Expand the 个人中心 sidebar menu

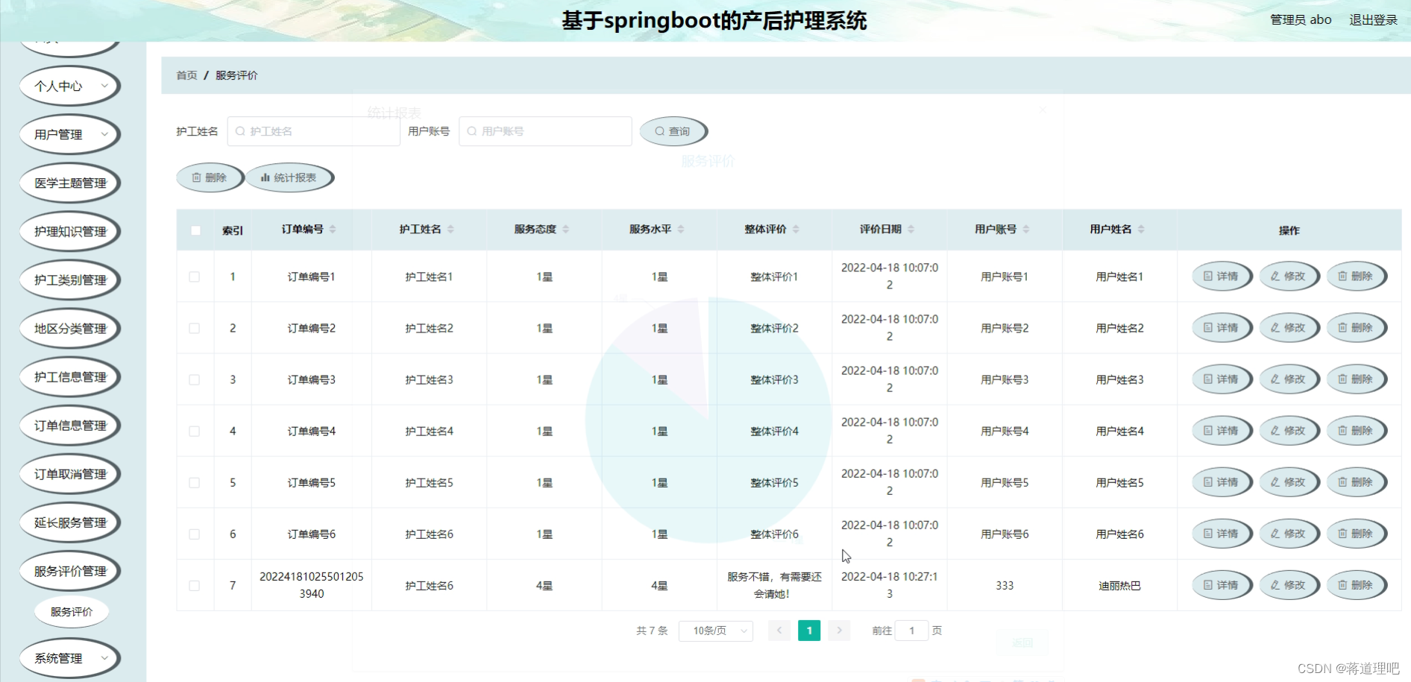[x=69, y=86]
